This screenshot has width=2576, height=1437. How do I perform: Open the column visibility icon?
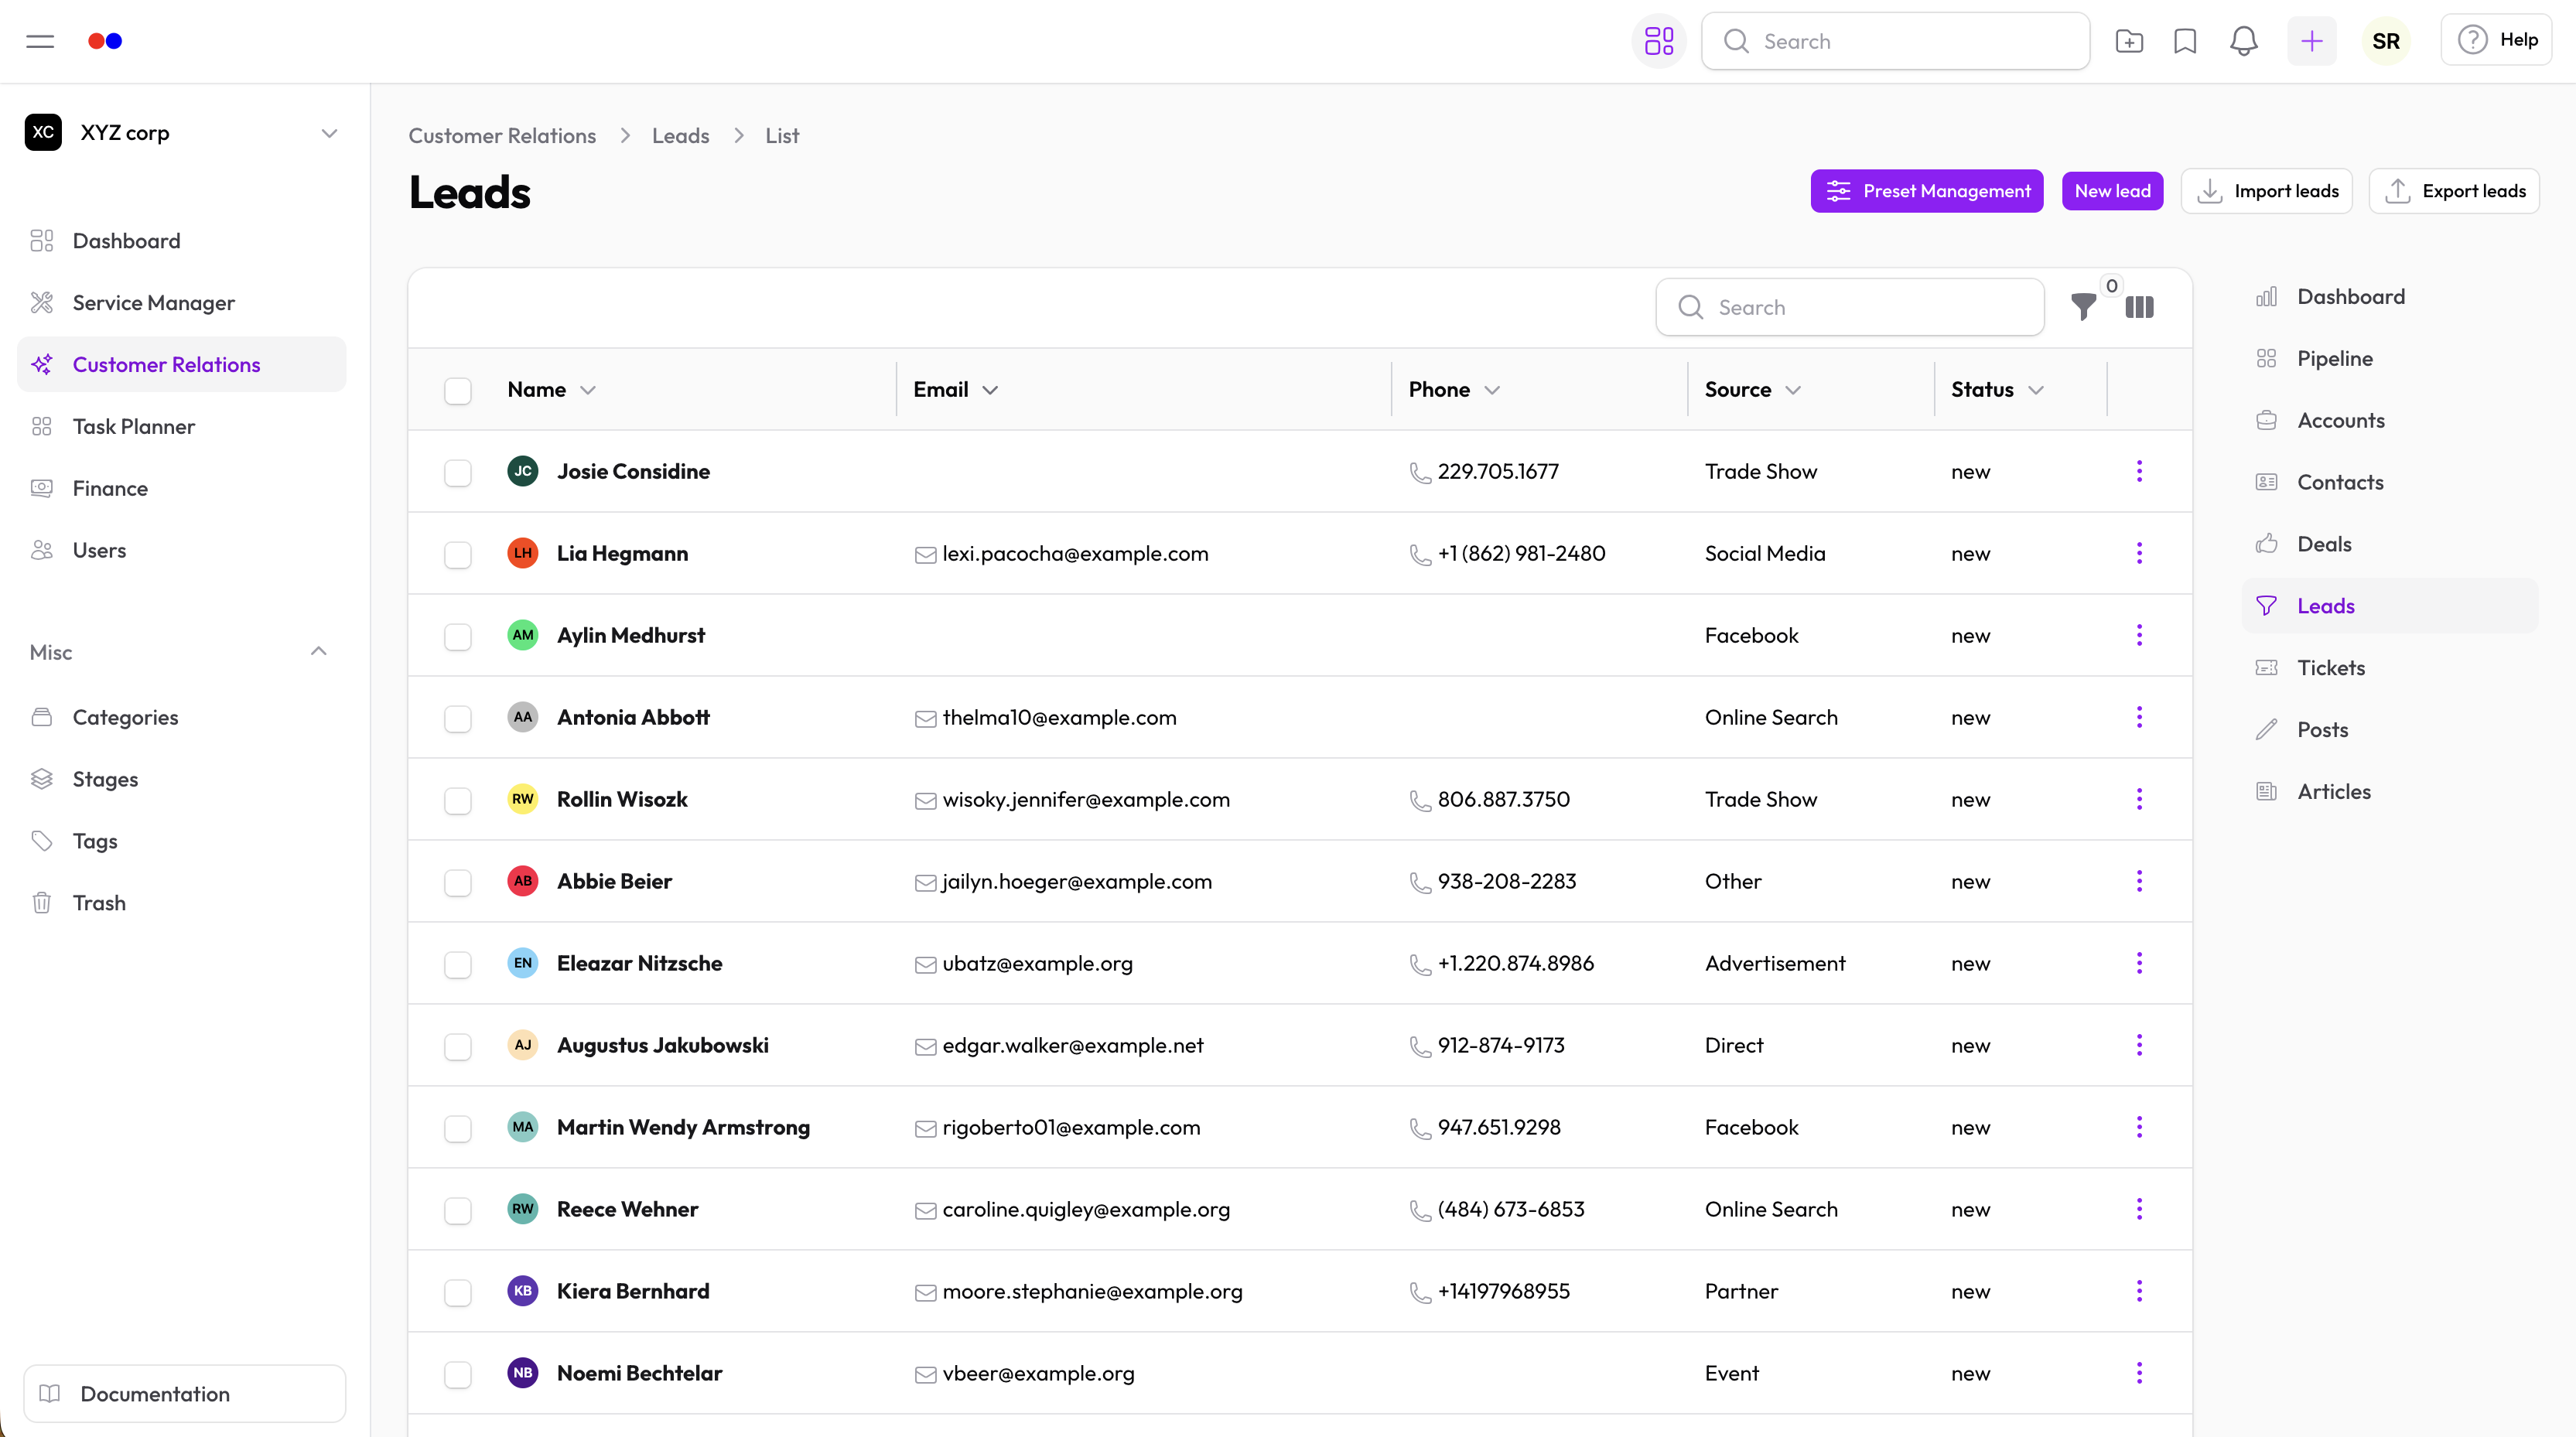click(x=2139, y=307)
